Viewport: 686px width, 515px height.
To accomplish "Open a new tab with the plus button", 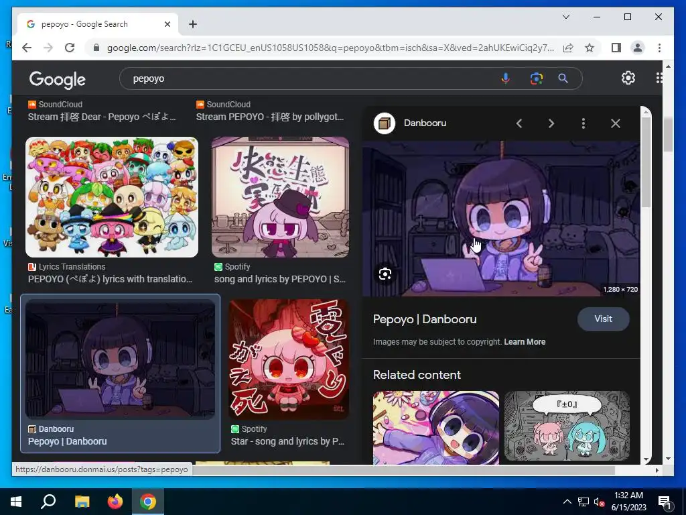I will coord(193,24).
